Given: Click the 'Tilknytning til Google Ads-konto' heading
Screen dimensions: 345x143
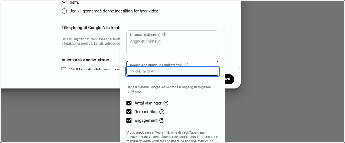Looking at the screenshot, I should tap(91, 28).
